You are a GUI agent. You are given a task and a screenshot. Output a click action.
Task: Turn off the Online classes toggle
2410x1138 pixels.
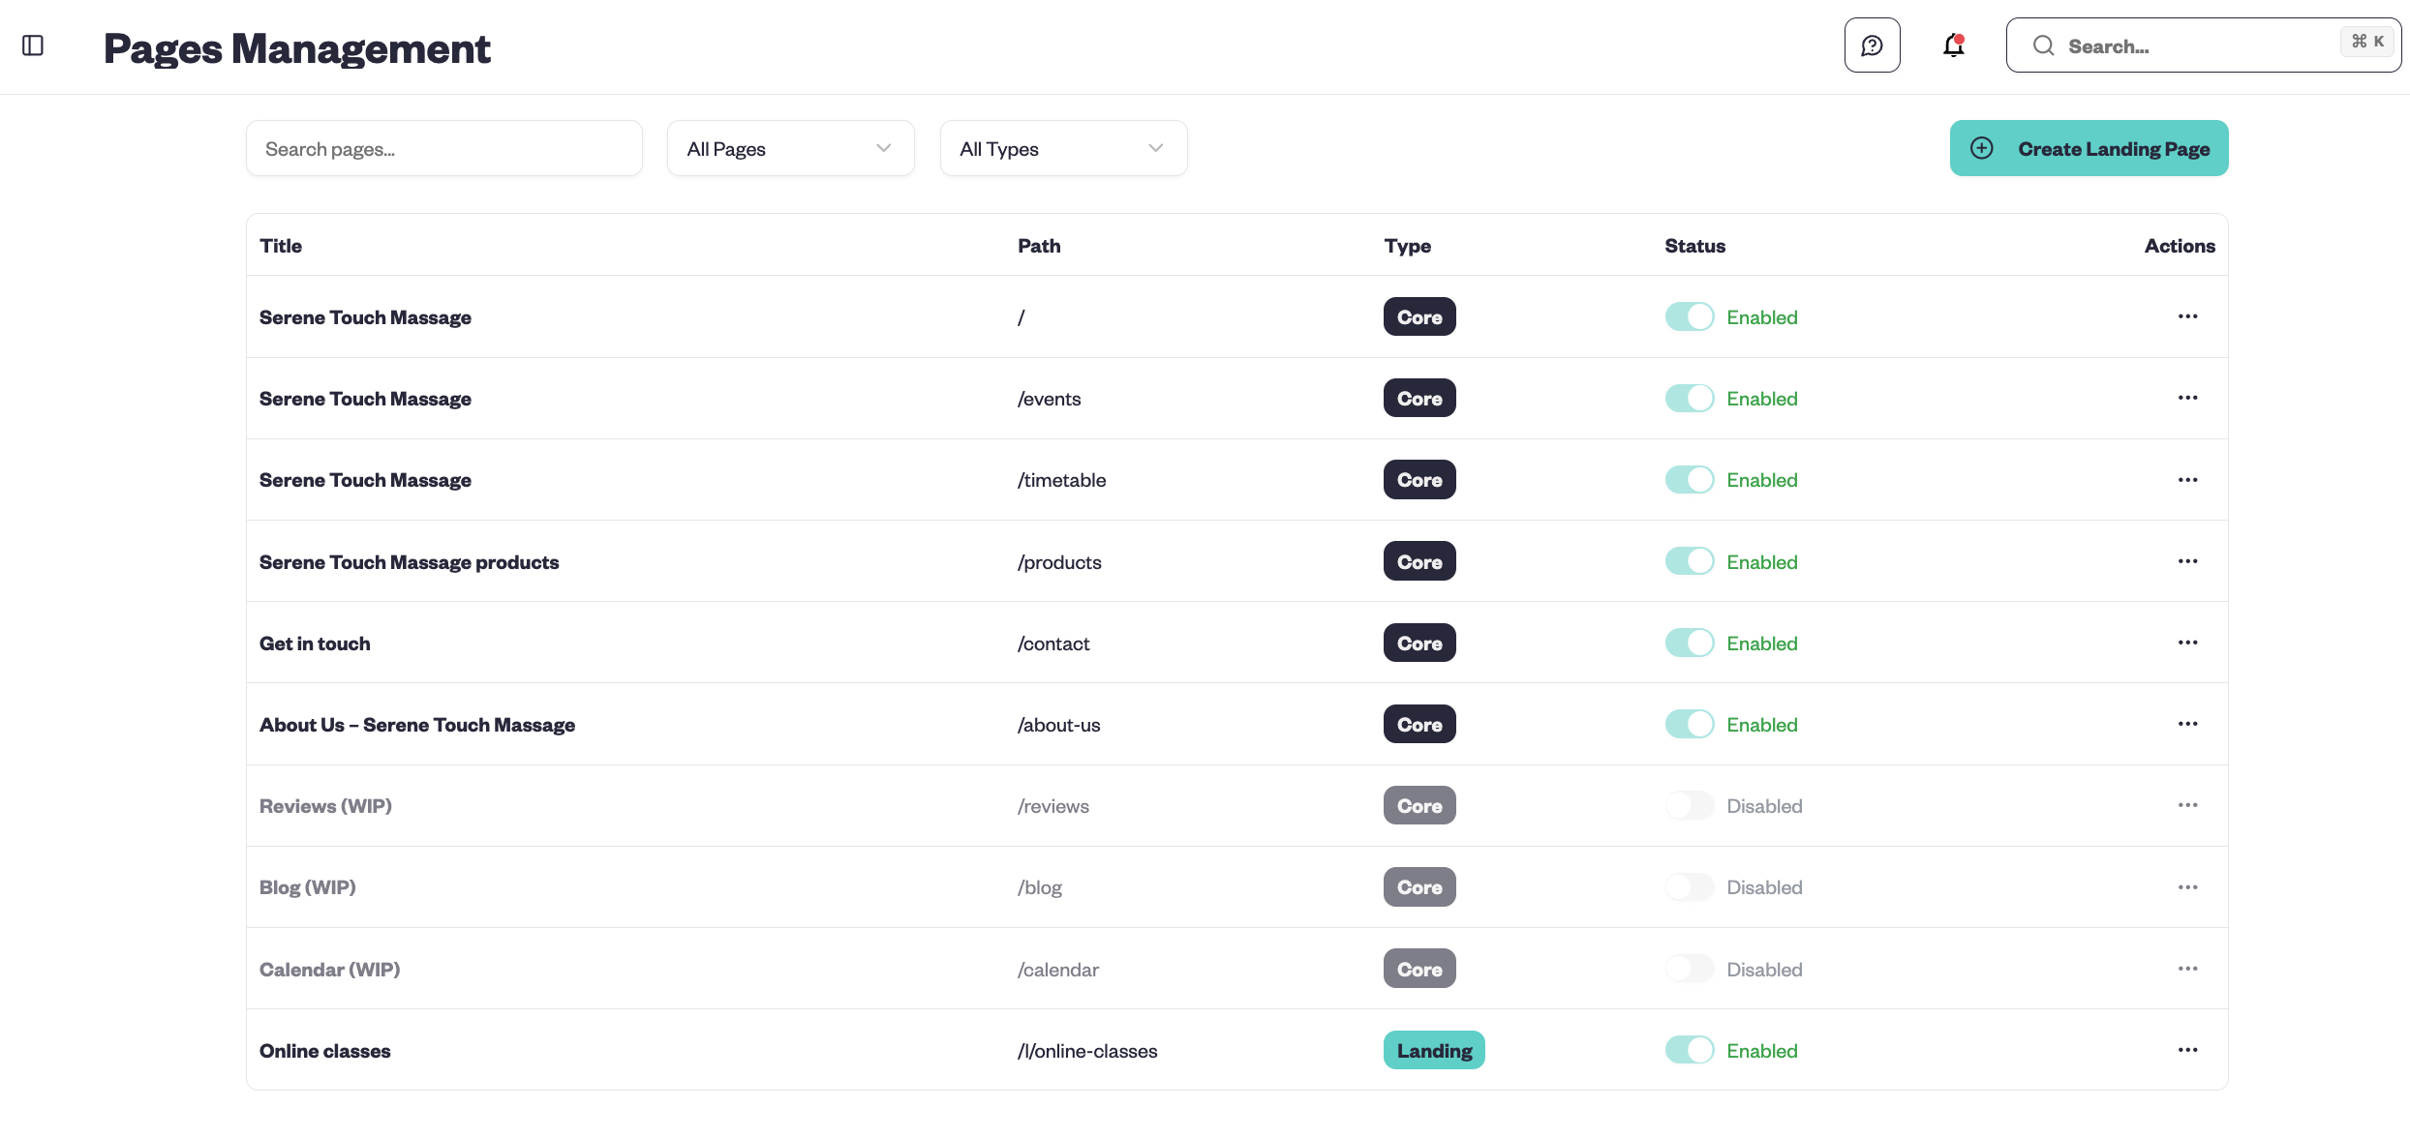(x=1690, y=1050)
